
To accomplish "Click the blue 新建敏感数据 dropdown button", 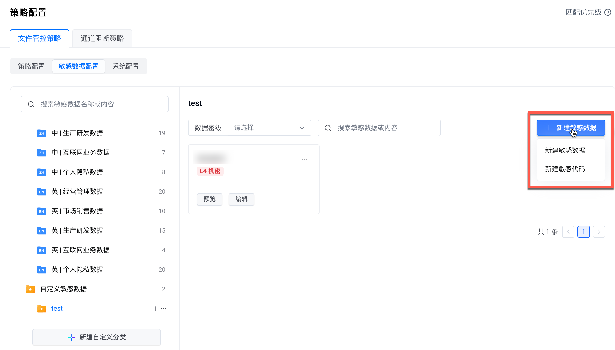I will click(571, 128).
